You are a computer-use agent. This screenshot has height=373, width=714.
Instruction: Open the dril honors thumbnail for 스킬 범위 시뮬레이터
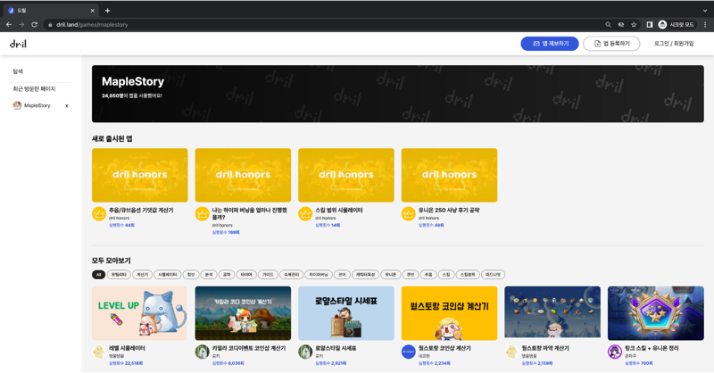(x=346, y=175)
